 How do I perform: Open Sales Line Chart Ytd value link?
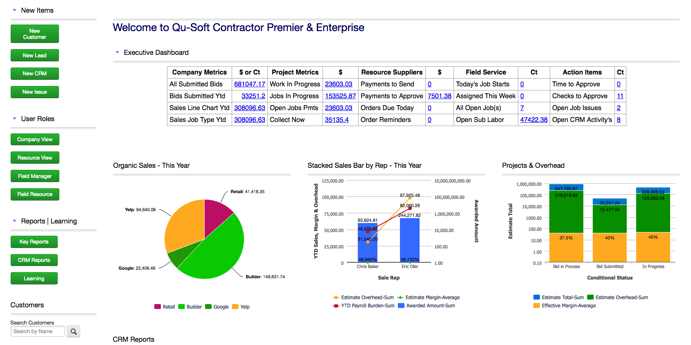point(250,108)
